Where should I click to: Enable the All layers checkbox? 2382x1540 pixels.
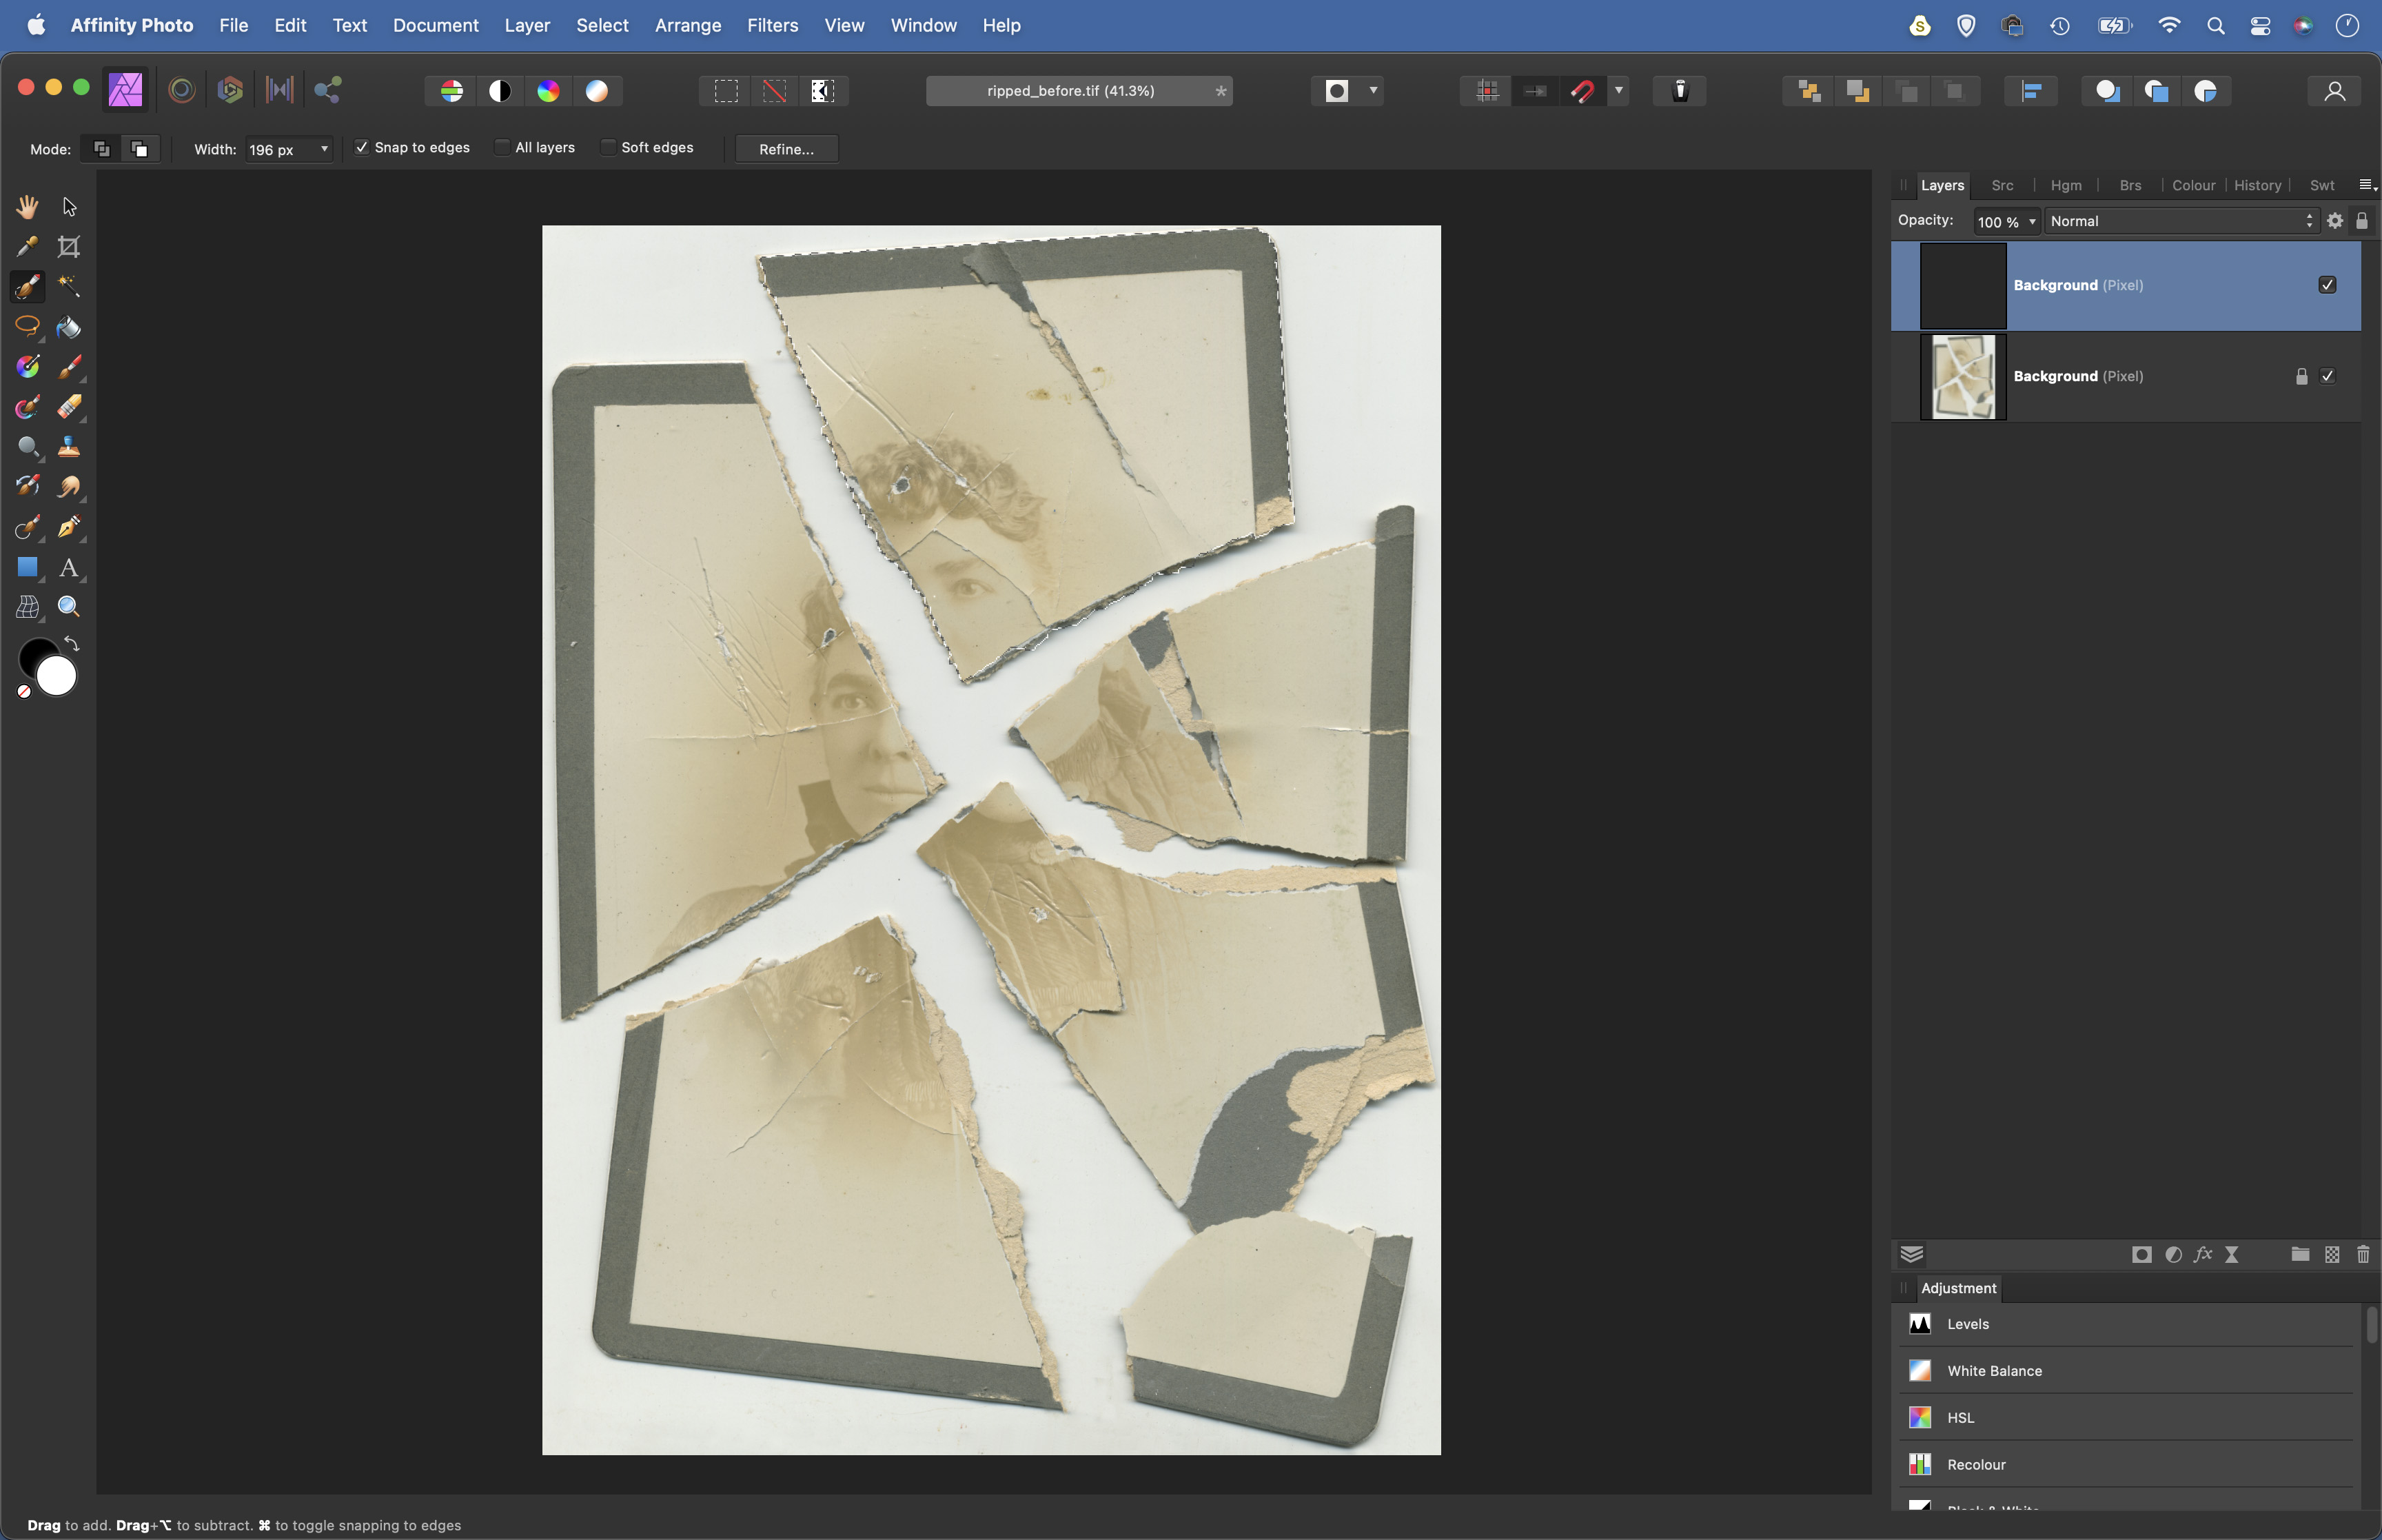tap(502, 147)
